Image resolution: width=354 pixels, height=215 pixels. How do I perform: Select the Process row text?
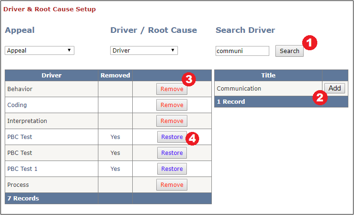(18, 184)
